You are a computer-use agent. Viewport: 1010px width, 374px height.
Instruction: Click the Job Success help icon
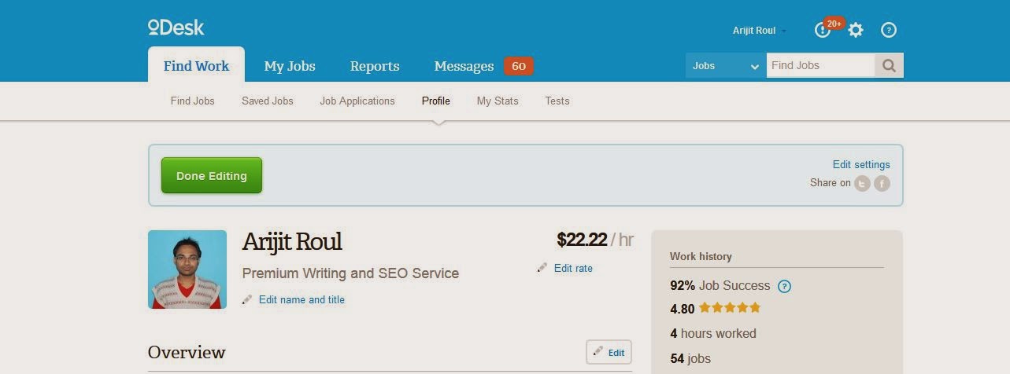point(784,286)
